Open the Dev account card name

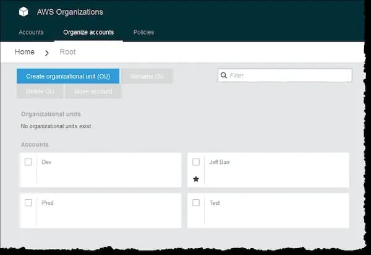(x=46, y=162)
